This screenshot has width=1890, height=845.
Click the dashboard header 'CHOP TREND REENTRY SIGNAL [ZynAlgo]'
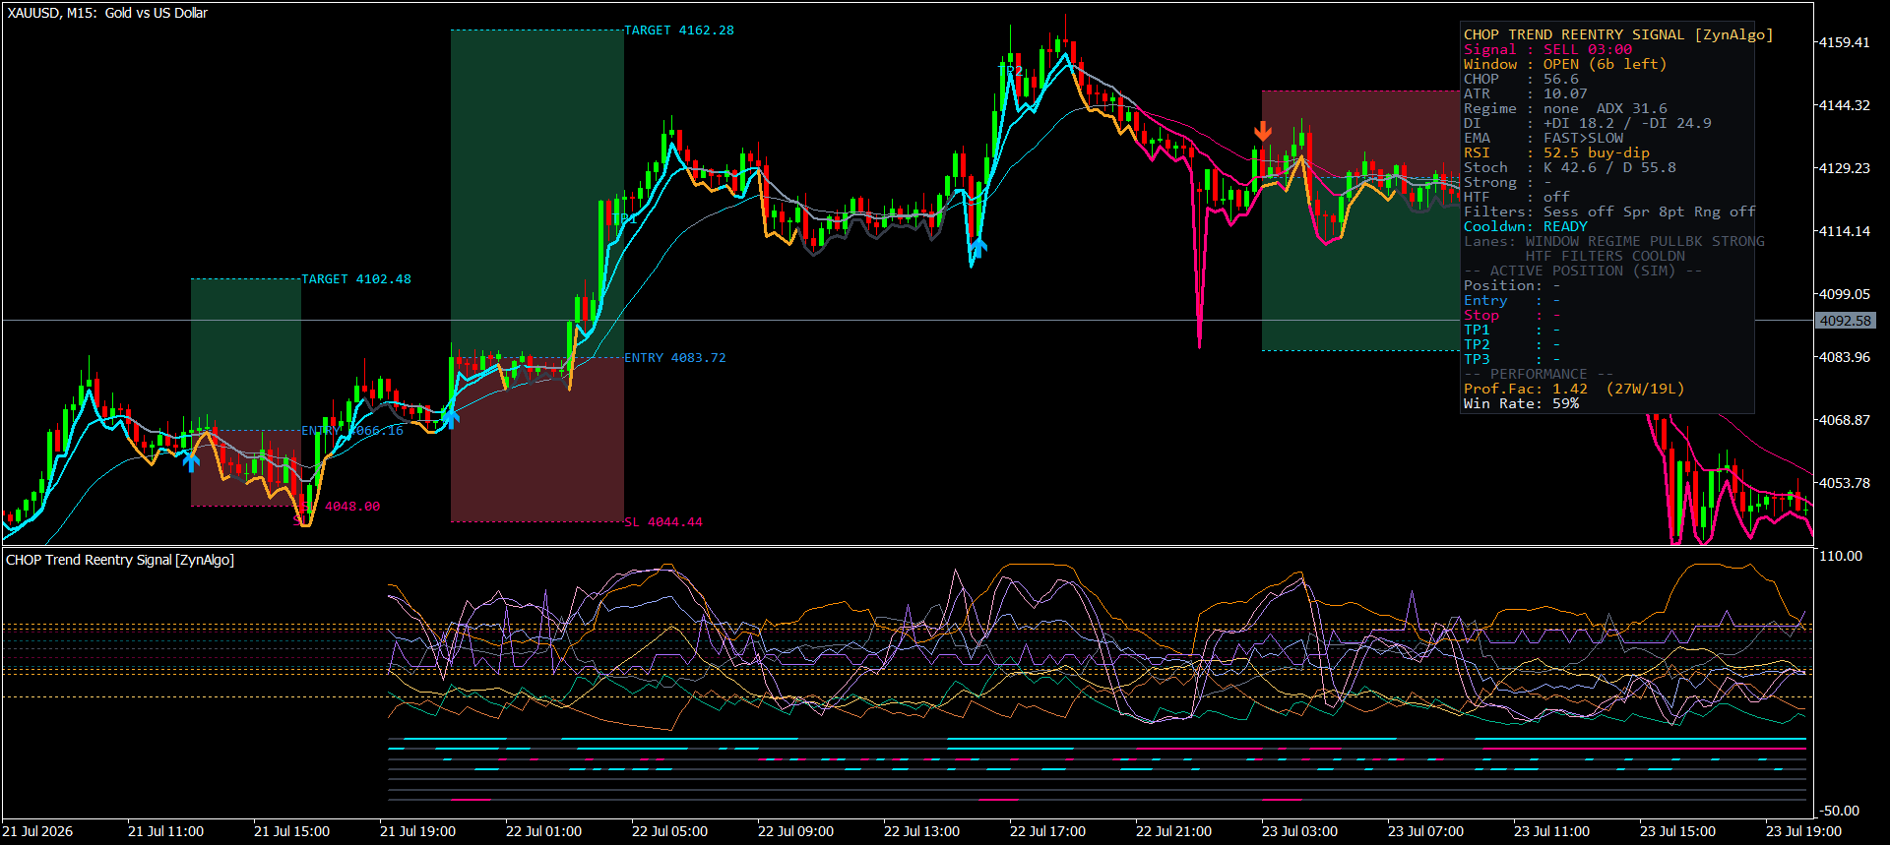(1617, 34)
